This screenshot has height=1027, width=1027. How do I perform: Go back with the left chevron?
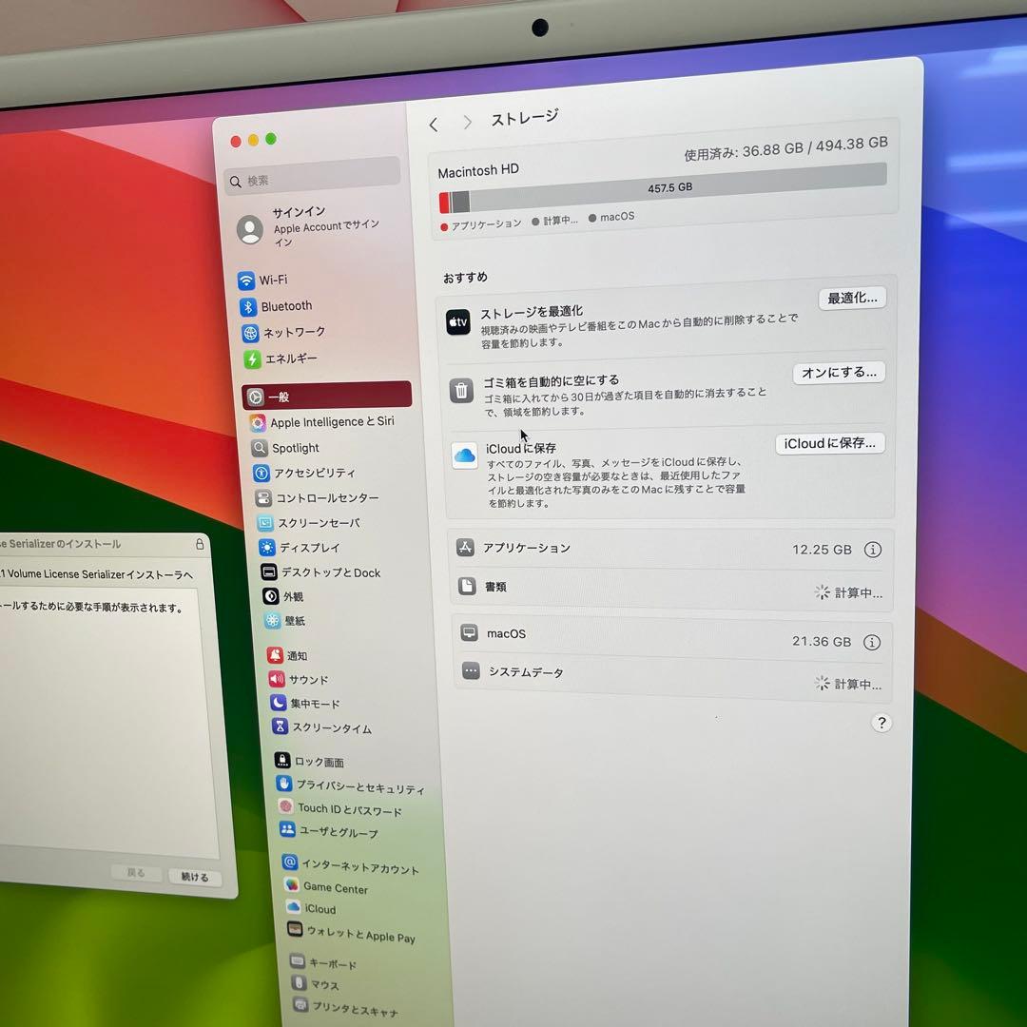coord(434,125)
